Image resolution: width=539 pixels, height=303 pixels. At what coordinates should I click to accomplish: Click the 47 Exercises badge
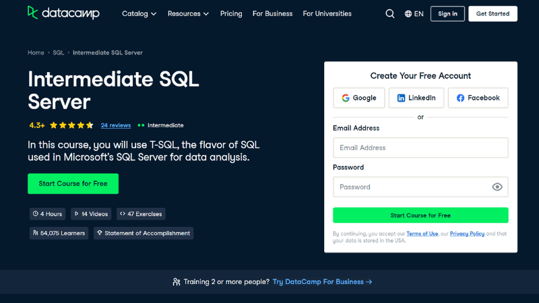[x=141, y=214]
